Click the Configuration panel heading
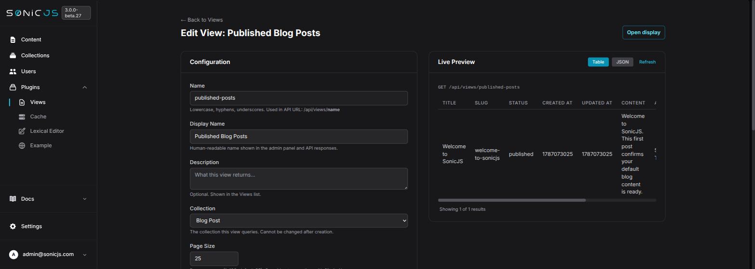755x269 pixels. (210, 62)
